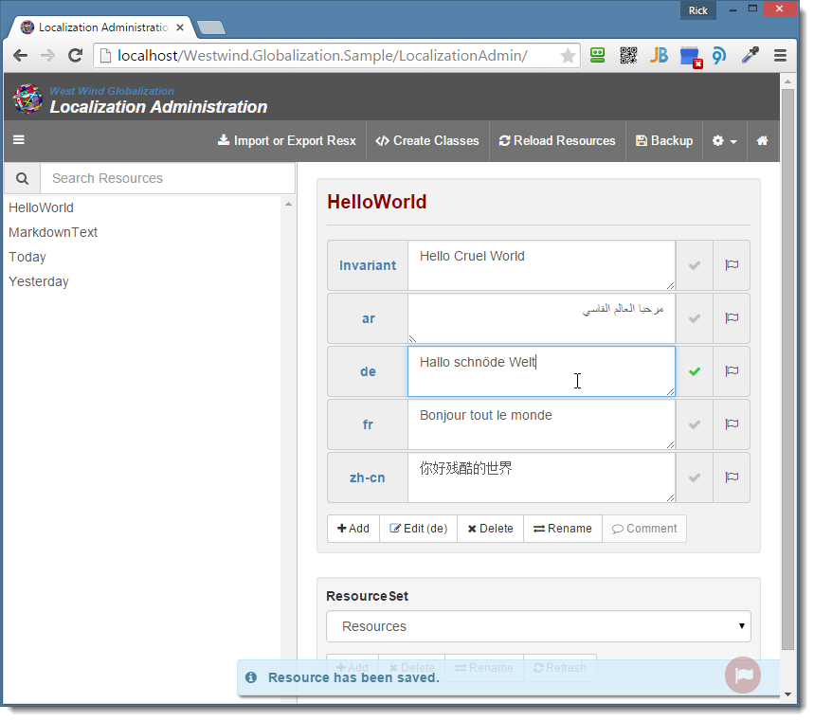
Task: Click the French translation text area
Action: pos(541,424)
